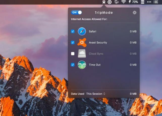Click the three dots menu bar icon
The width and height of the screenshot is (162, 116).
pos(149,2)
